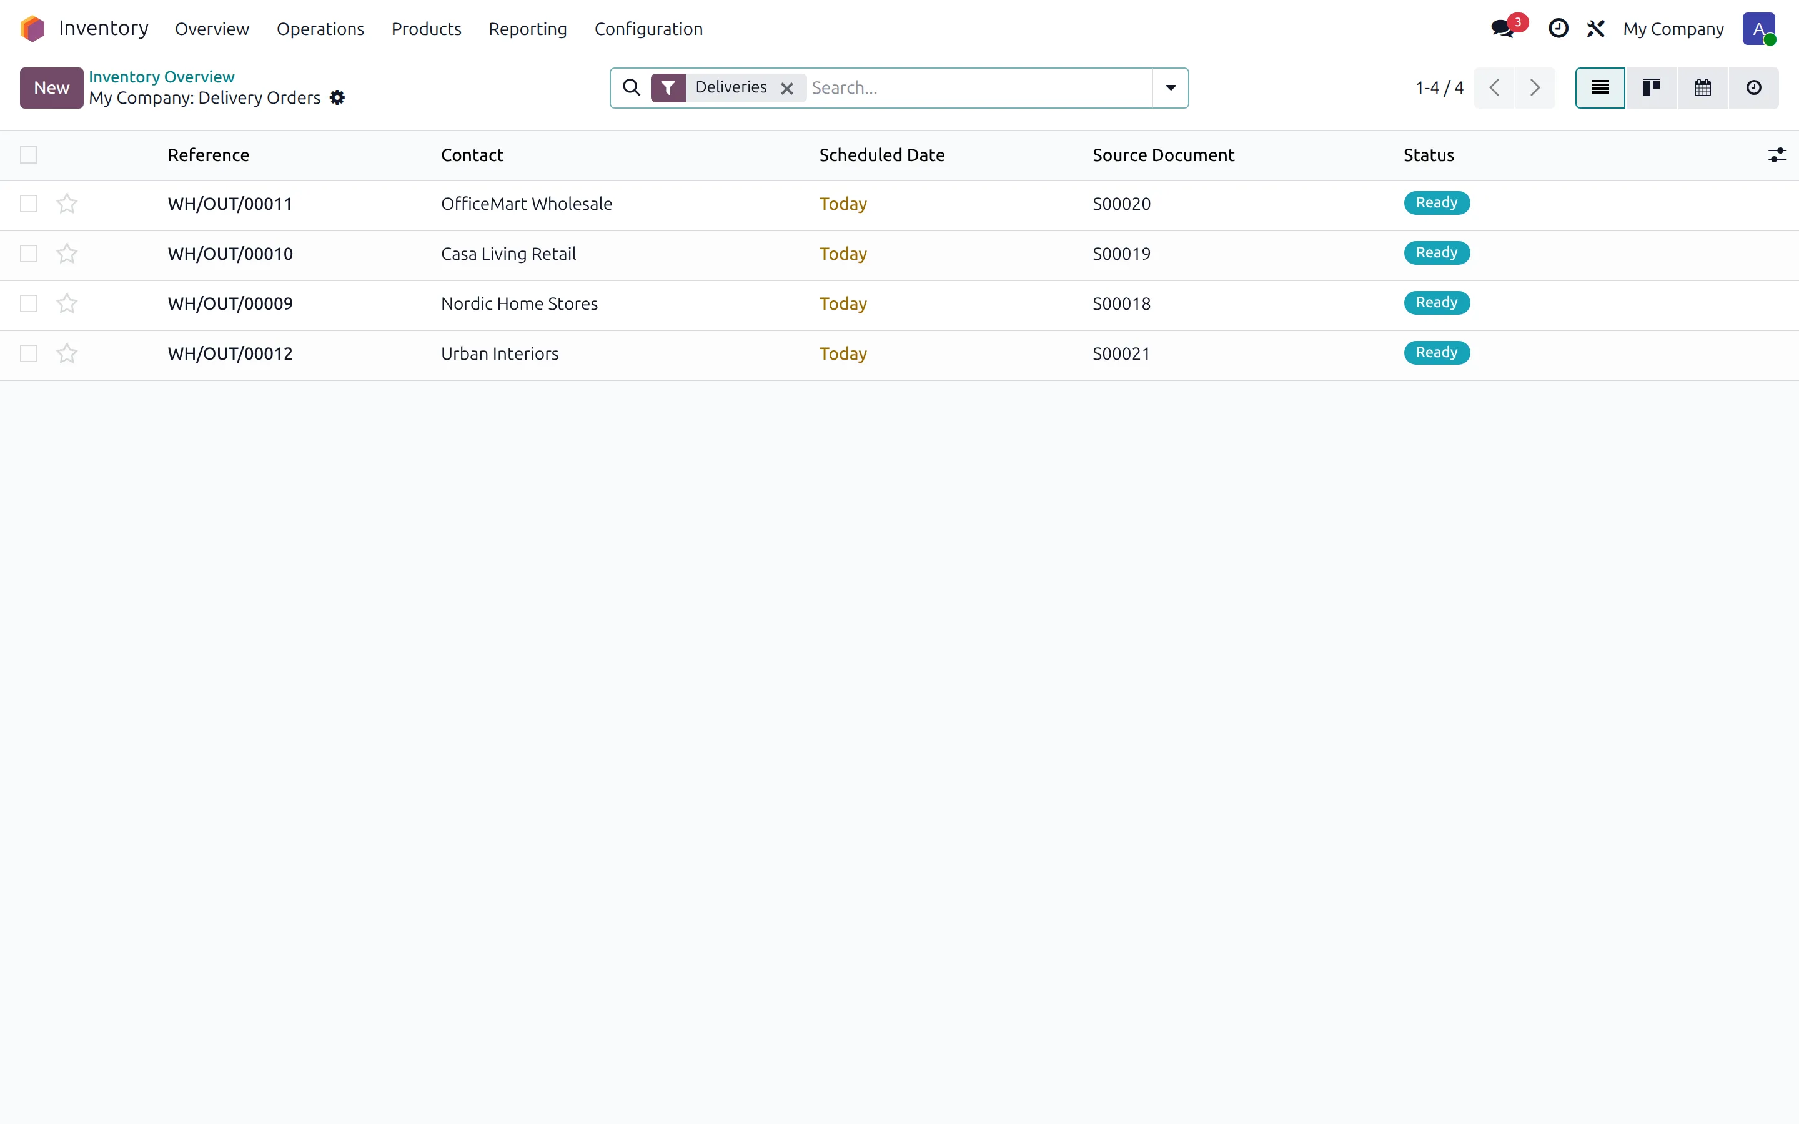Click Ready status badge for WH/OUT/00011
Image resolution: width=1799 pixels, height=1124 pixels.
click(x=1437, y=203)
